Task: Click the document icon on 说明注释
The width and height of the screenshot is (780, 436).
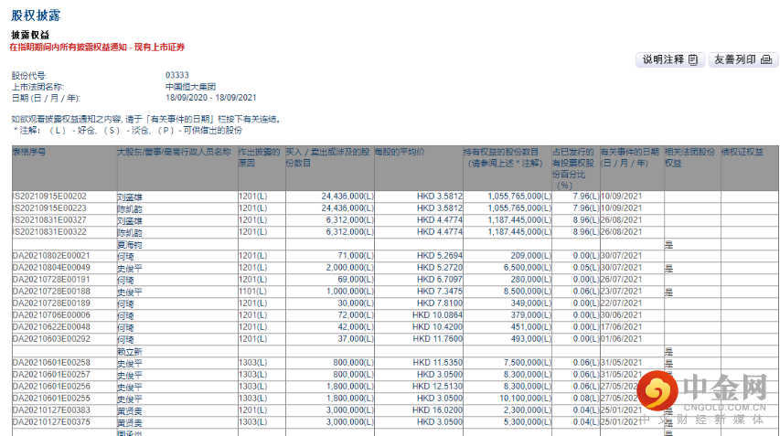Action: point(693,59)
